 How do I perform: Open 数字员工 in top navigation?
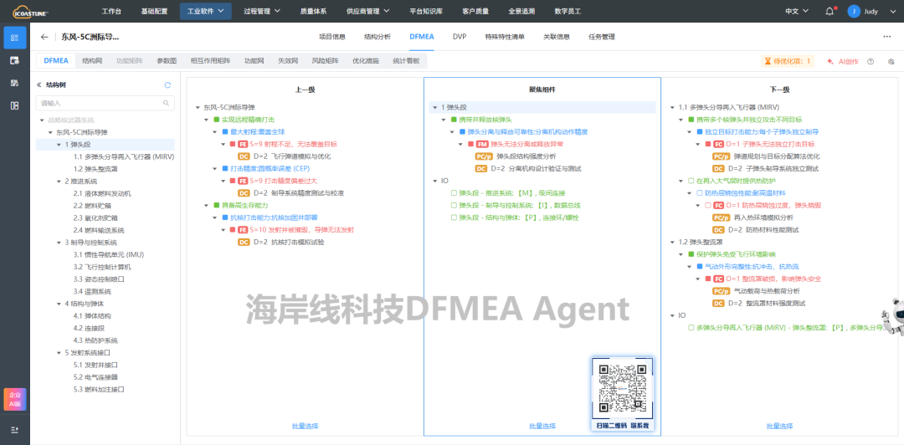[x=568, y=11]
